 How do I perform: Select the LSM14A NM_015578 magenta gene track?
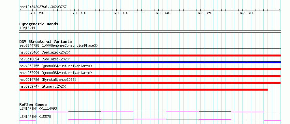click(150, 119)
